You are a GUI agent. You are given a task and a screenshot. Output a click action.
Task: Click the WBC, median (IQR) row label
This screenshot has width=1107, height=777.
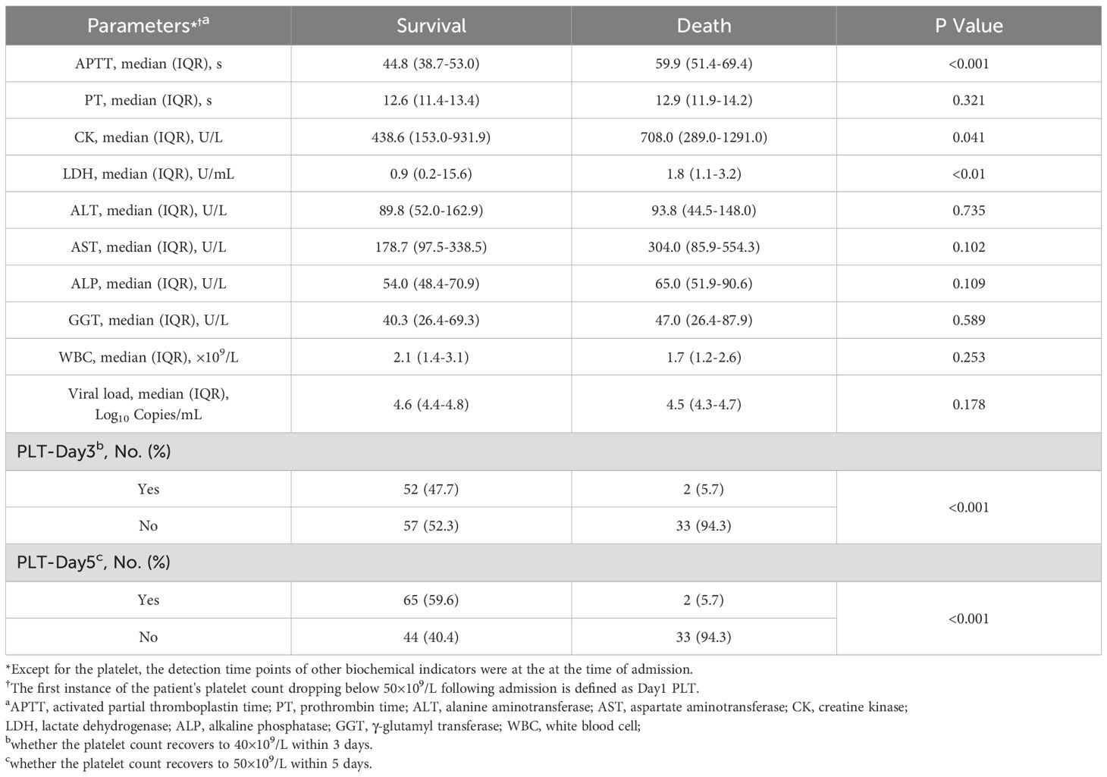point(148,356)
